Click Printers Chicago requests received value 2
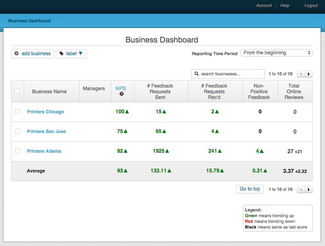The height and width of the screenshot is (246, 325). pos(213,112)
